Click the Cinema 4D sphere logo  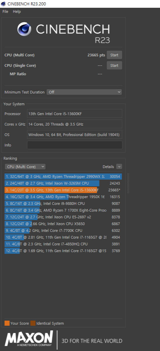point(24,29)
